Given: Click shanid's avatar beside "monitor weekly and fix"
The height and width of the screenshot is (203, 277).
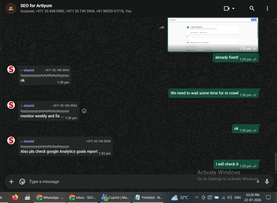Looking at the screenshot, I should [11, 105].
